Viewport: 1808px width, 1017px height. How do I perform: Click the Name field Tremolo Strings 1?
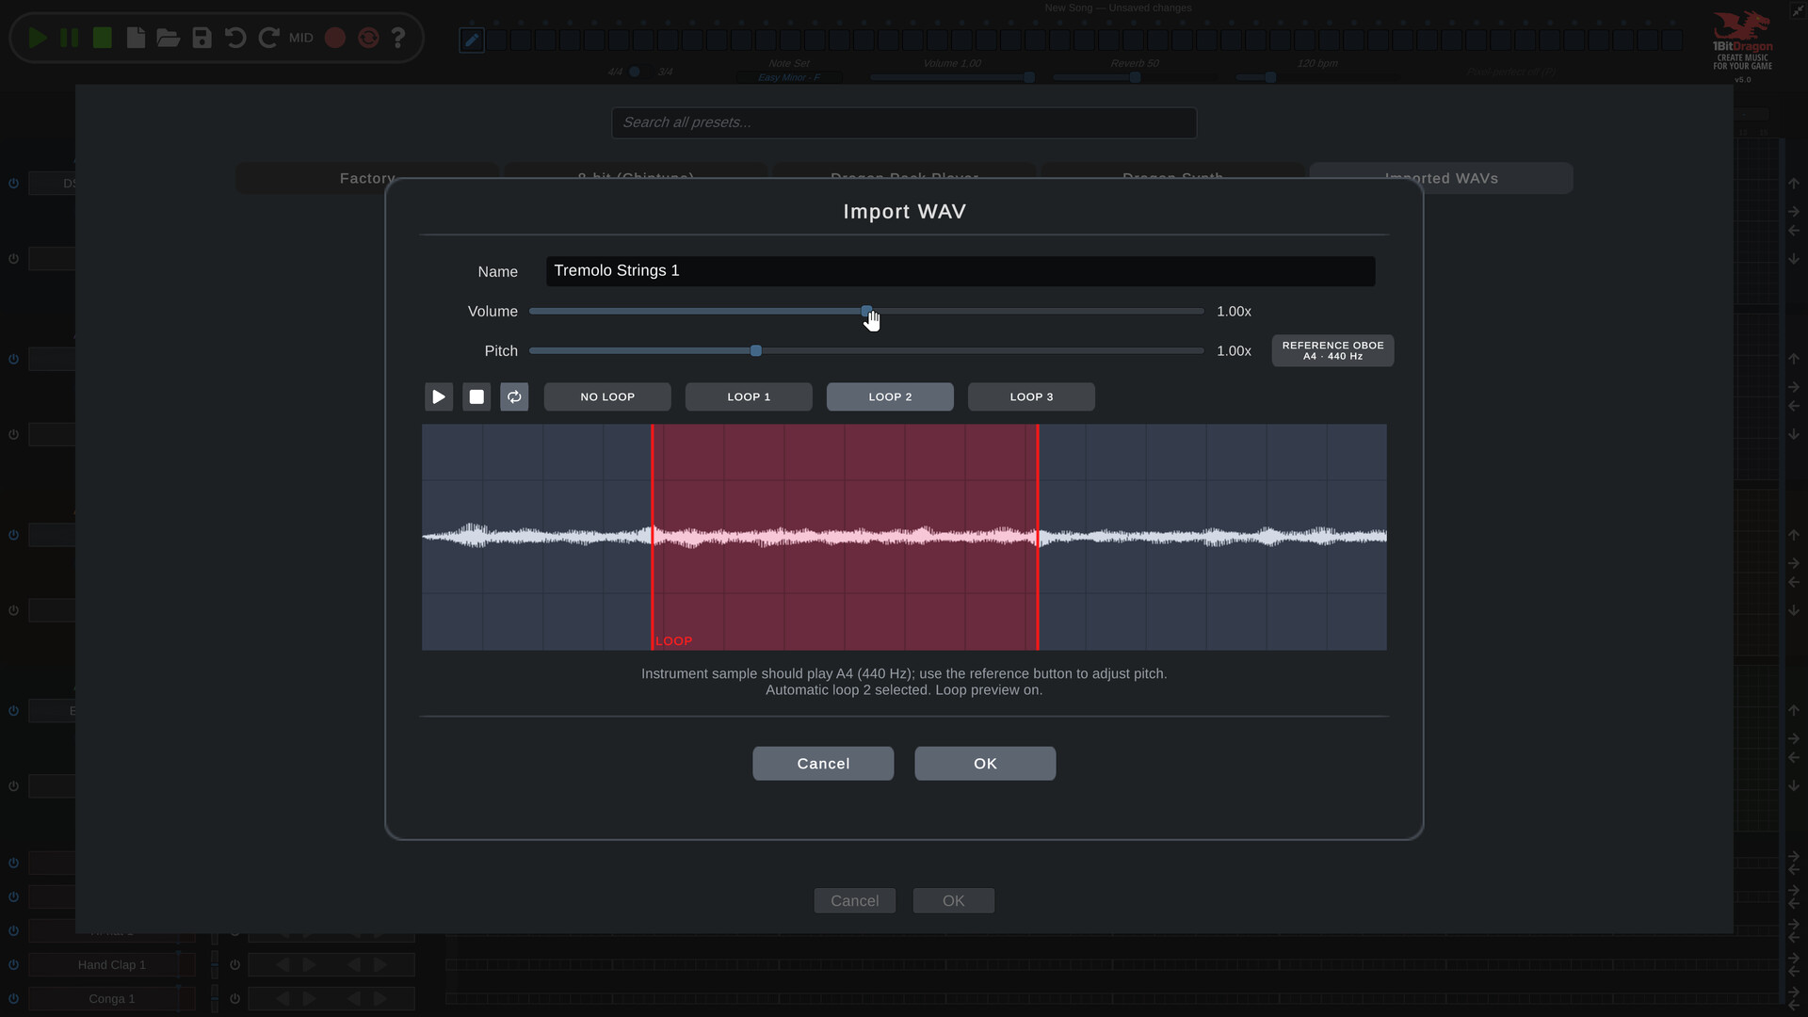[960, 271]
